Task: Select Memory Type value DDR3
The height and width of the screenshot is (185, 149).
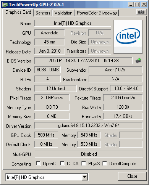Action: pos(52,107)
